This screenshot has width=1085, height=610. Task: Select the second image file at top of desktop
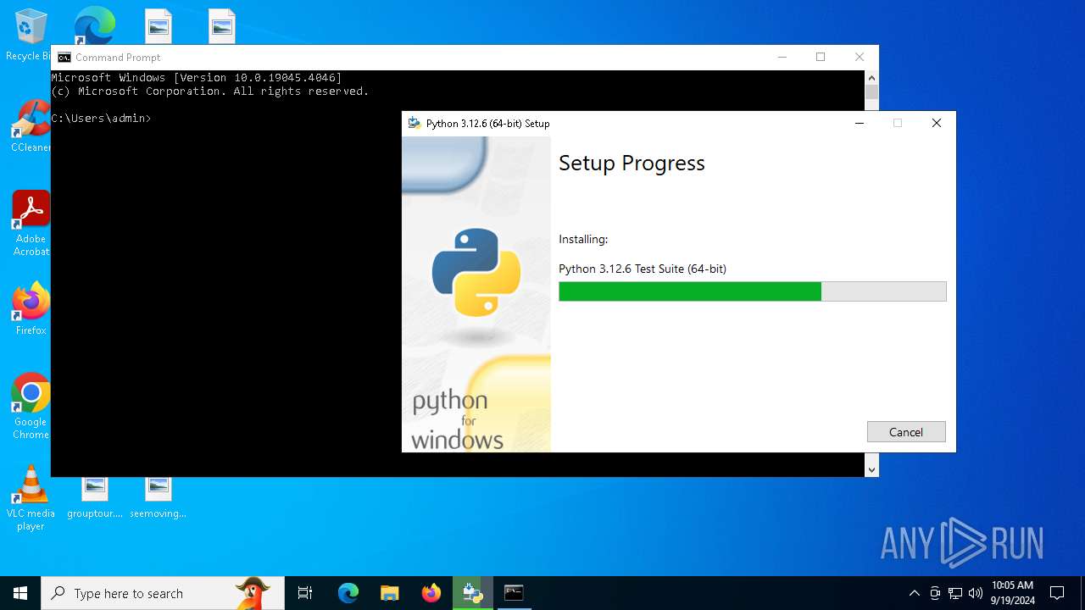(222, 26)
